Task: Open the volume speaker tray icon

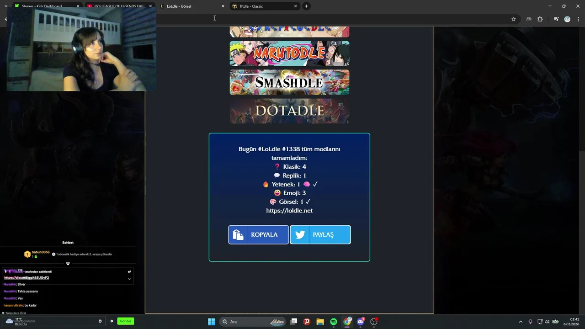Action: pyautogui.click(x=547, y=322)
